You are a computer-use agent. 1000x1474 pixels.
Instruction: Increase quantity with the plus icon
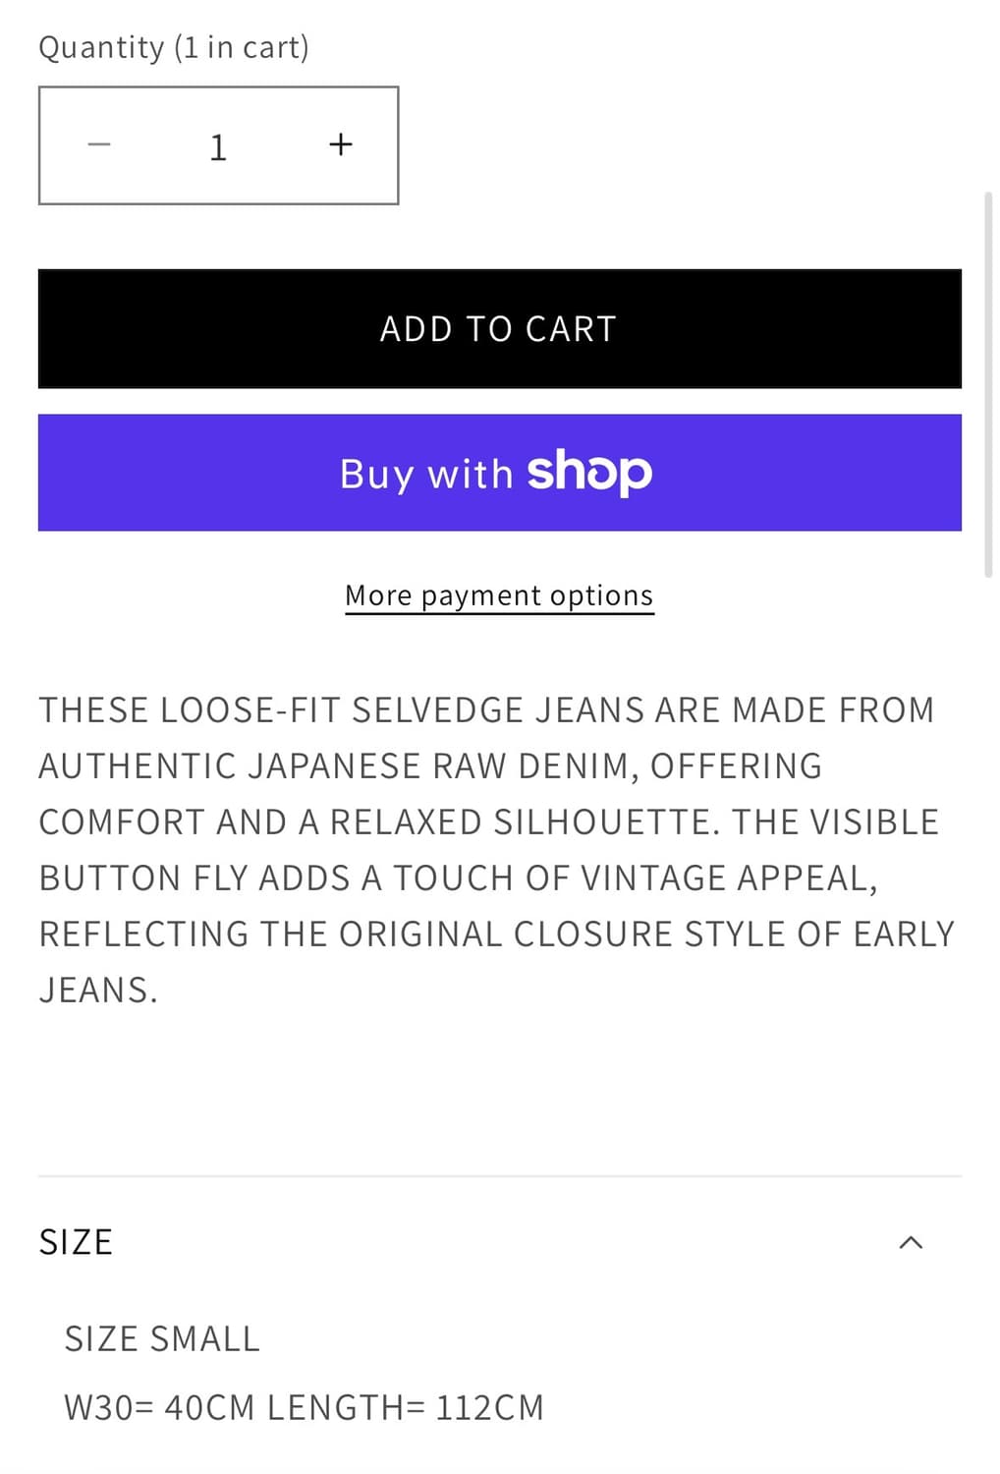(340, 145)
